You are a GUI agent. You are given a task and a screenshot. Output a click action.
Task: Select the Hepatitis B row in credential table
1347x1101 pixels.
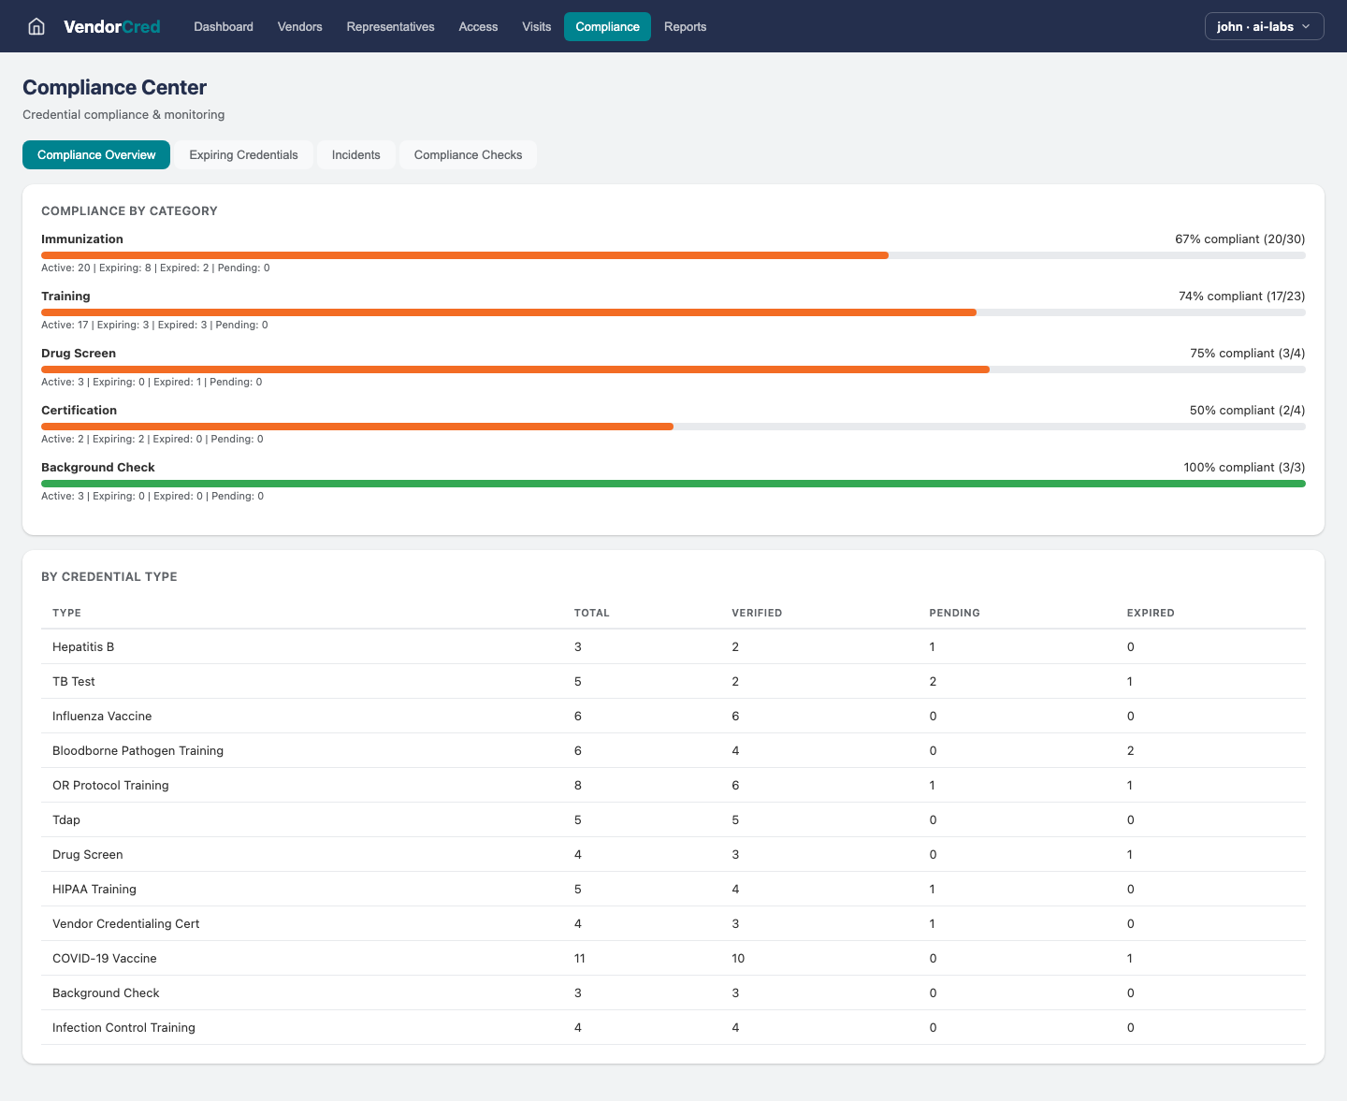[x=374, y=646]
